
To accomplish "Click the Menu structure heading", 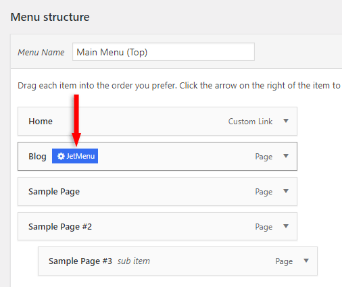I will pyautogui.click(x=50, y=17).
